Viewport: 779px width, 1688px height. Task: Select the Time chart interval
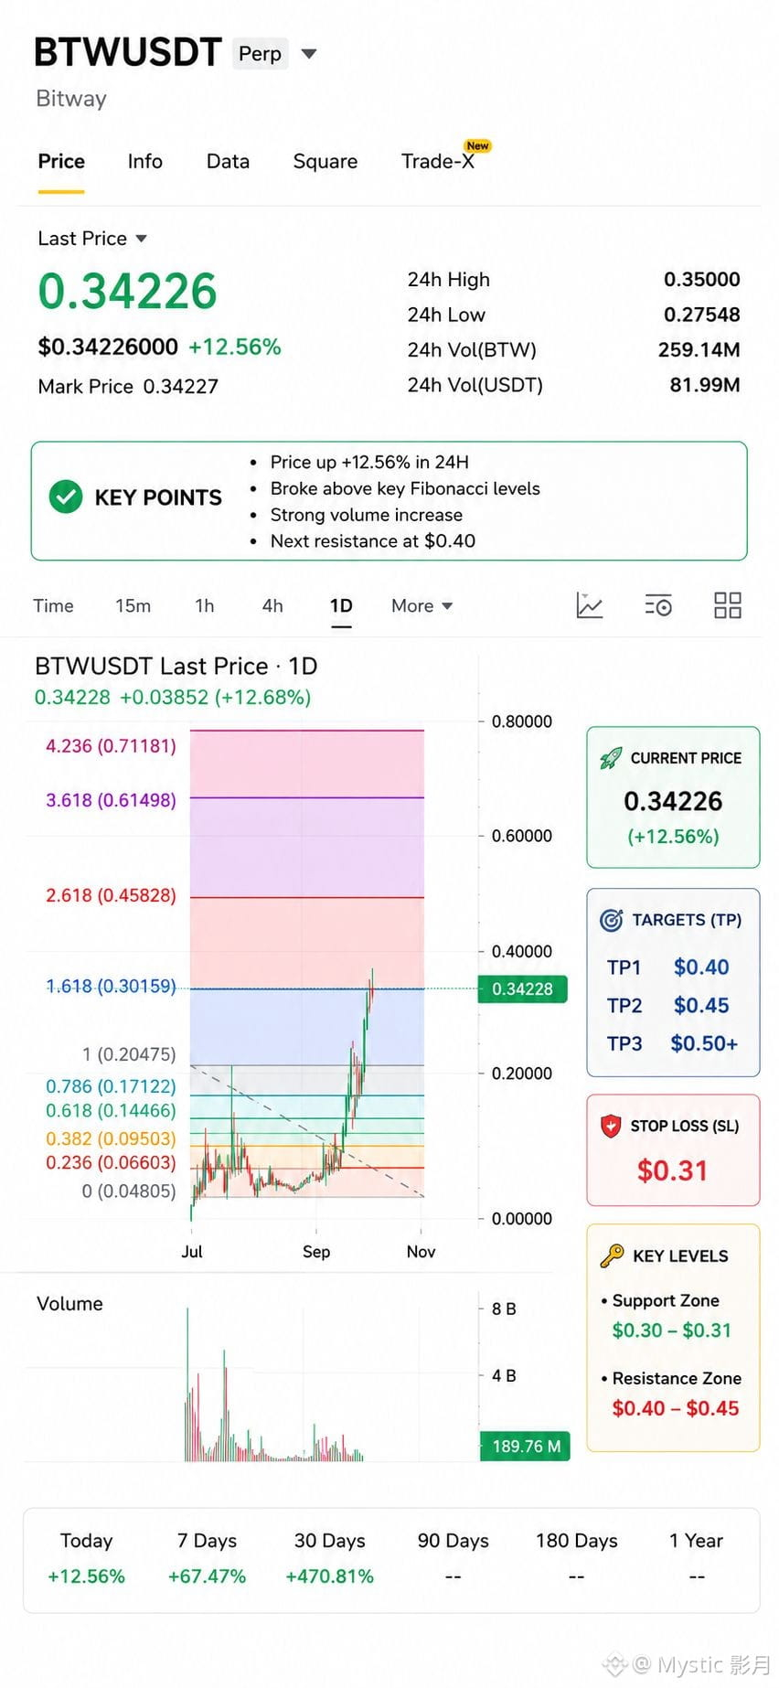tap(53, 605)
